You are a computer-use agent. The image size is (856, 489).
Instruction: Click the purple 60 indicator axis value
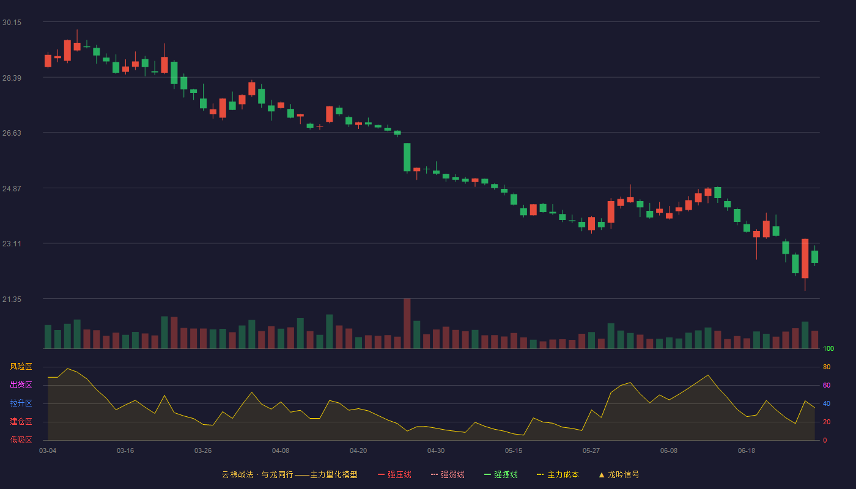coord(827,385)
